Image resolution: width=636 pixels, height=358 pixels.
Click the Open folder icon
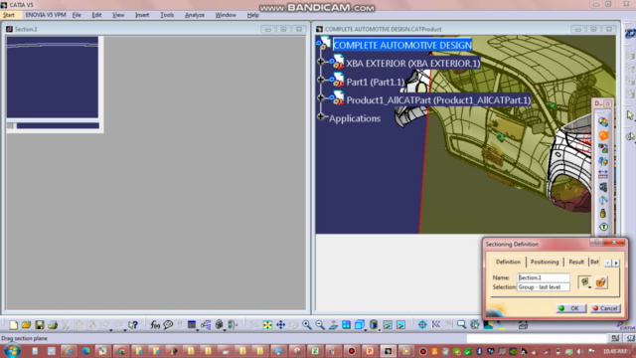(x=27, y=325)
